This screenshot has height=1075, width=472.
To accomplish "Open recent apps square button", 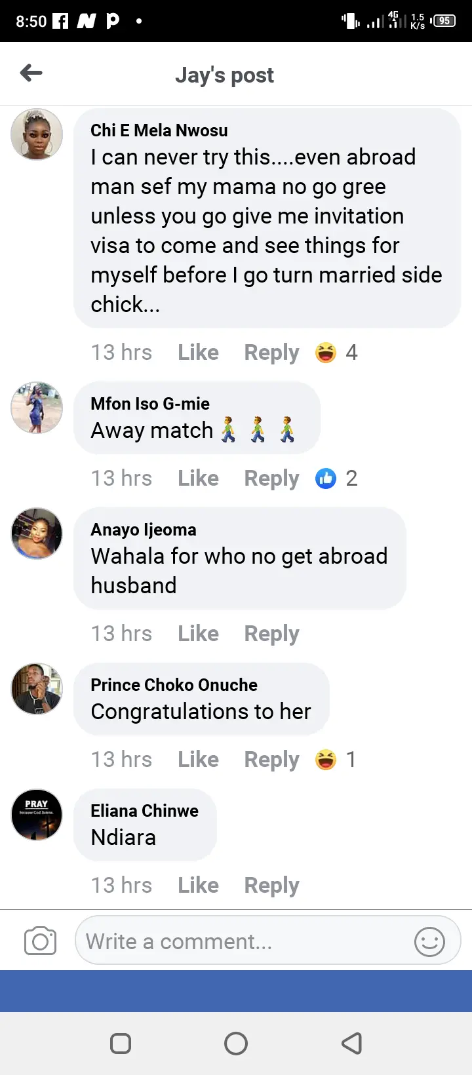I will (121, 1043).
